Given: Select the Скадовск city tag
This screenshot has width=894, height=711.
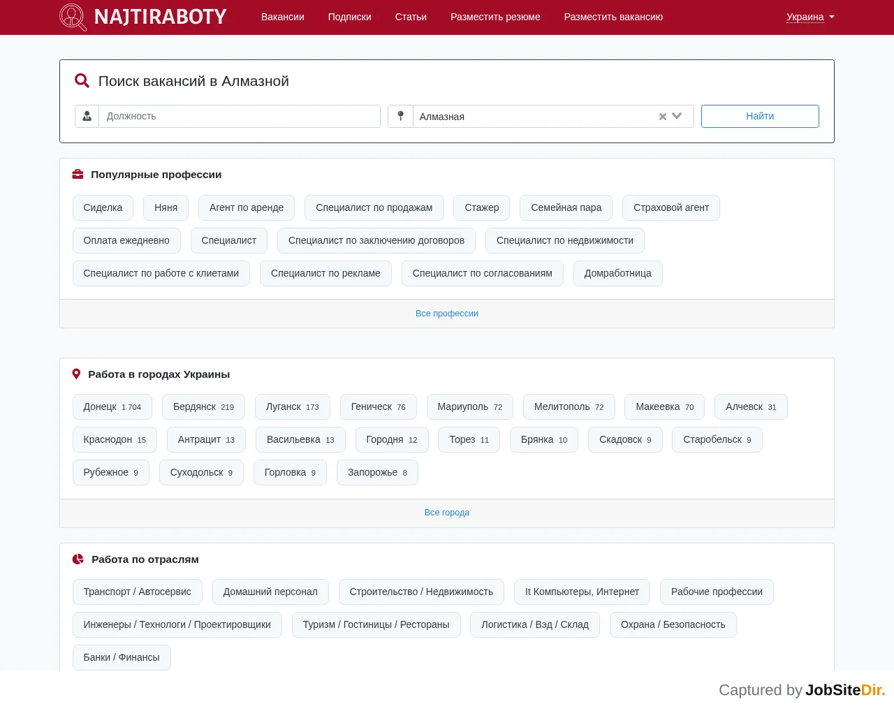Looking at the screenshot, I should pyautogui.click(x=625, y=439).
